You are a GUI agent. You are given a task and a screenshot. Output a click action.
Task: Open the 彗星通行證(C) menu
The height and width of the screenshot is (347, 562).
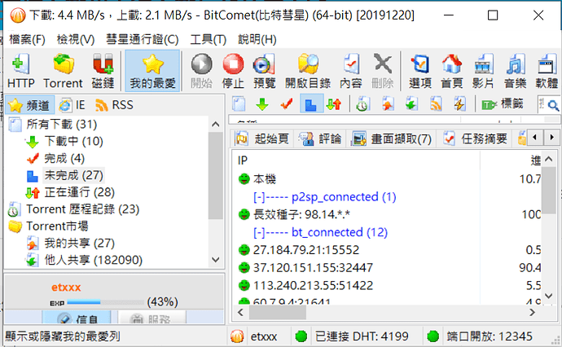(x=143, y=39)
